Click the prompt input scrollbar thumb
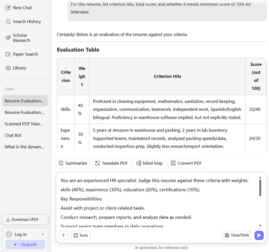Screen dimensions: 269x252 pos(260,188)
